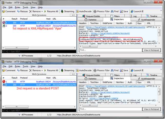165x119 pixels.
Task: Click Find field in bottom inspector
Action: (110, 109)
